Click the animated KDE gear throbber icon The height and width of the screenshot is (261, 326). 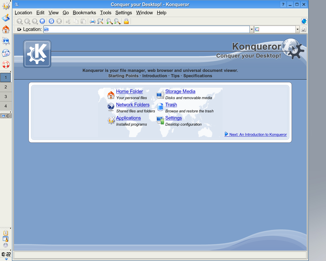(304, 21)
